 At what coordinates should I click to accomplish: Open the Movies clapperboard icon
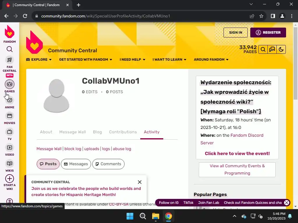click(x=10, y=116)
